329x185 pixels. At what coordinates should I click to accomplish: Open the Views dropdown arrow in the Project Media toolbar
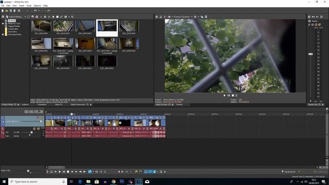pyautogui.click(x=68, y=17)
